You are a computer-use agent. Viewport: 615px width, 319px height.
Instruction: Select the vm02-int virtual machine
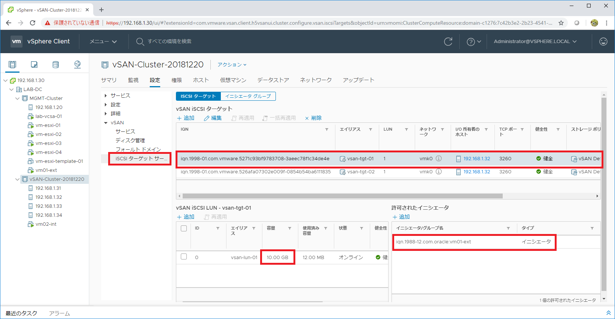pyautogui.click(x=46, y=224)
